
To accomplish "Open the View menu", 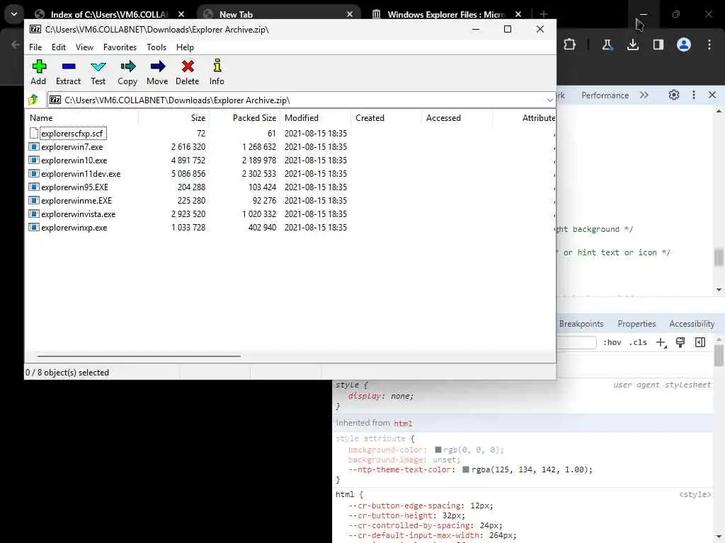I will coord(85,47).
